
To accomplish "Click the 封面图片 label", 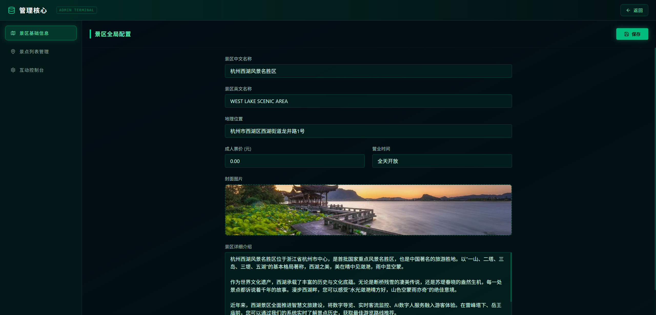I will pos(234,179).
